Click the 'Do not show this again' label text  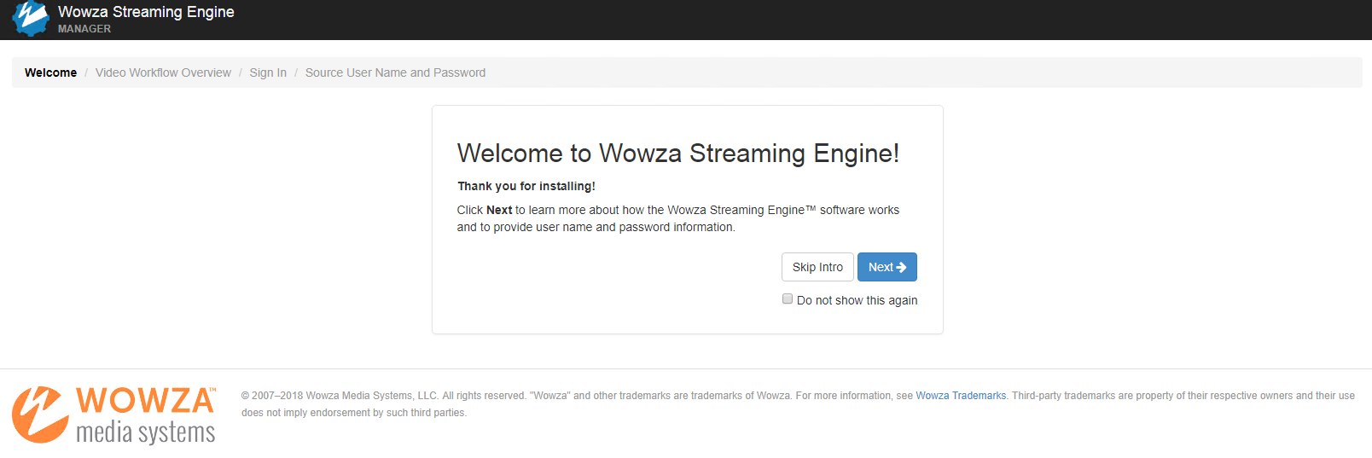857,300
